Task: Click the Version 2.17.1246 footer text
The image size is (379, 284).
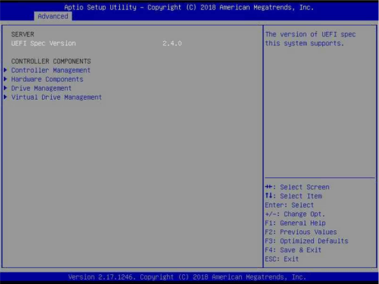Action: (x=187, y=277)
